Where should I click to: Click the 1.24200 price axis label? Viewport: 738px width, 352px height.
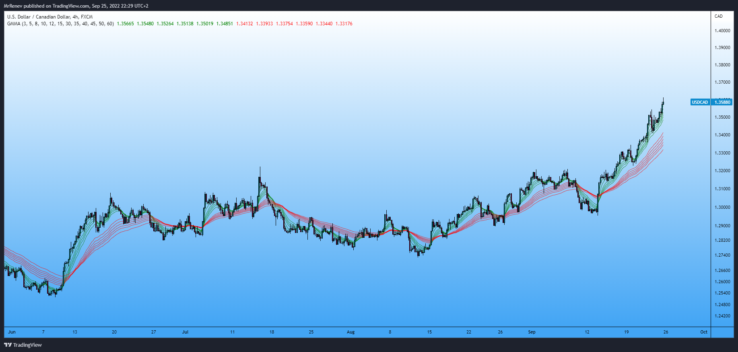722,316
